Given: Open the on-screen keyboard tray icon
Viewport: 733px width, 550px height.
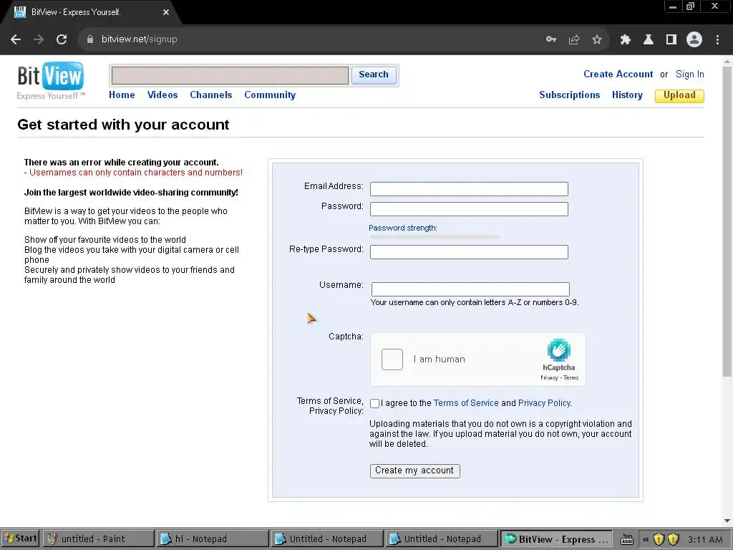Looking at the screenshot, I should (x=627, y=539).
